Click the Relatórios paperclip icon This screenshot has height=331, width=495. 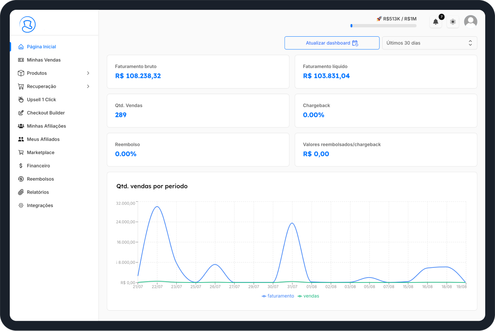click(21, 192)
